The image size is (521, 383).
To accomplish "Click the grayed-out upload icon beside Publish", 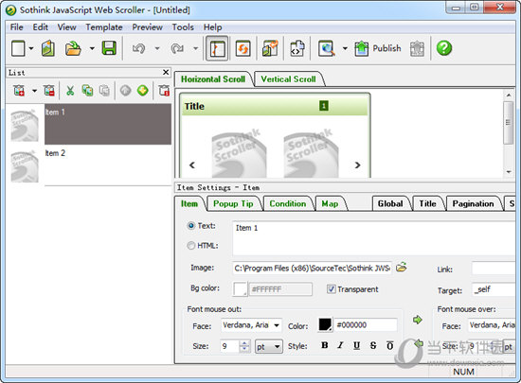I will [x=417, y=49].
